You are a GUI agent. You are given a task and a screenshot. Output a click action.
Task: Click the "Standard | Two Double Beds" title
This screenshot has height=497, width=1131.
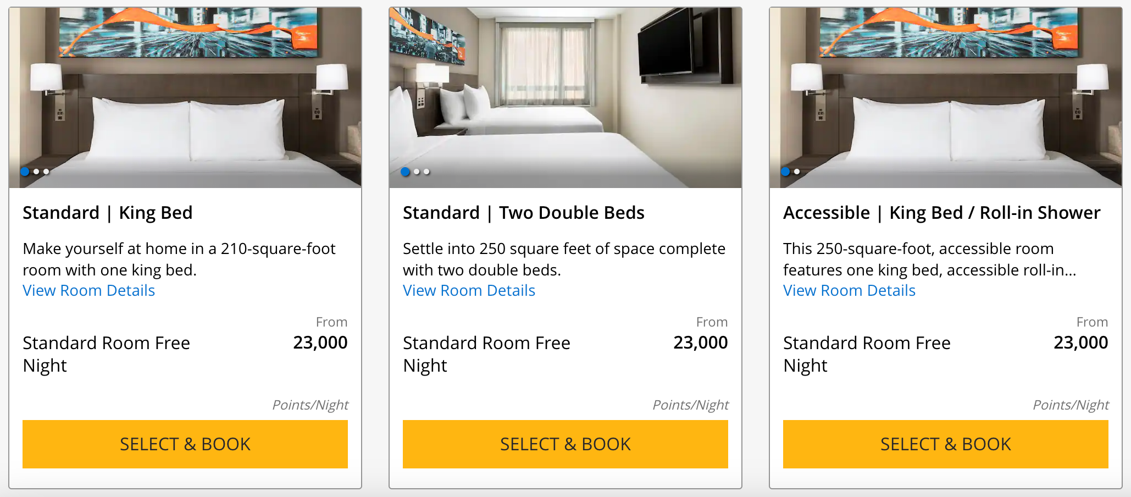click(x=524, y=213)
